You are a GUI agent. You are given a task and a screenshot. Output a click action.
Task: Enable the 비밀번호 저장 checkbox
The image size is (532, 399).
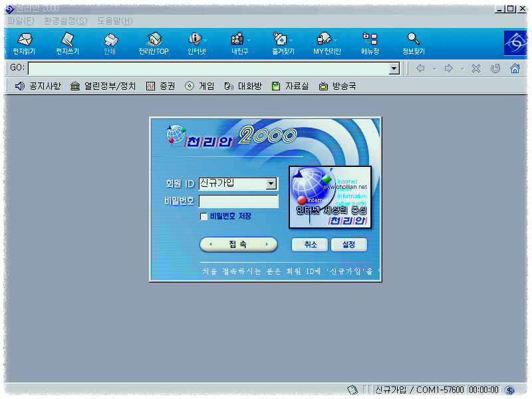[203, 217]
